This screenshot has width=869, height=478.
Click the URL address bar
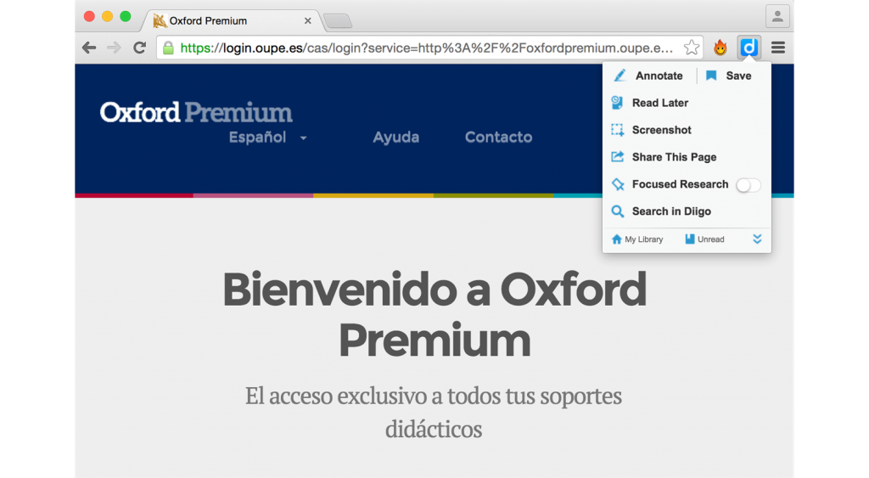click(x=424, y=48)
